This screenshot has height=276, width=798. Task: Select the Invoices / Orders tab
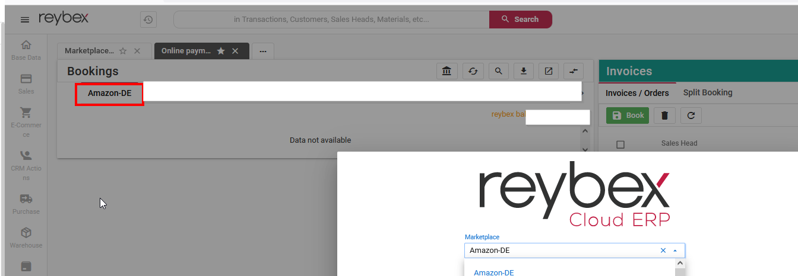tap(637, 93)
